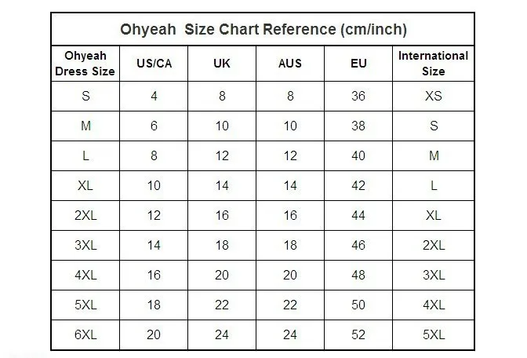Screen dimensions: 527x358
Task: Select EU size 48 cell
Action: click(358, 276)
